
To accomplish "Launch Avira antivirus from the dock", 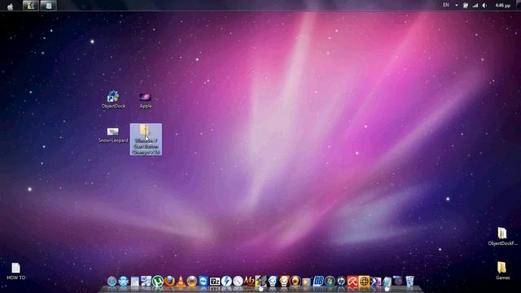I will [x=352, y=281].
